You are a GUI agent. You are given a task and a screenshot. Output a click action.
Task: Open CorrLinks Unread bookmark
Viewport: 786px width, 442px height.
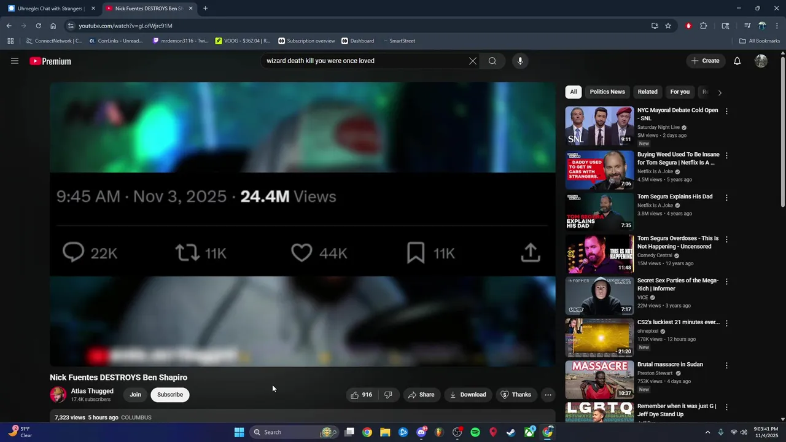116,41
